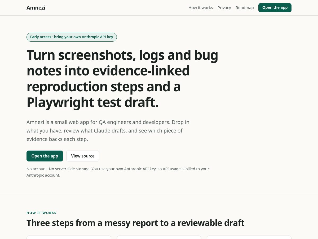Click the 'No account. No server-side storage' note
The image size is (318, 239).
pos(118,172)
